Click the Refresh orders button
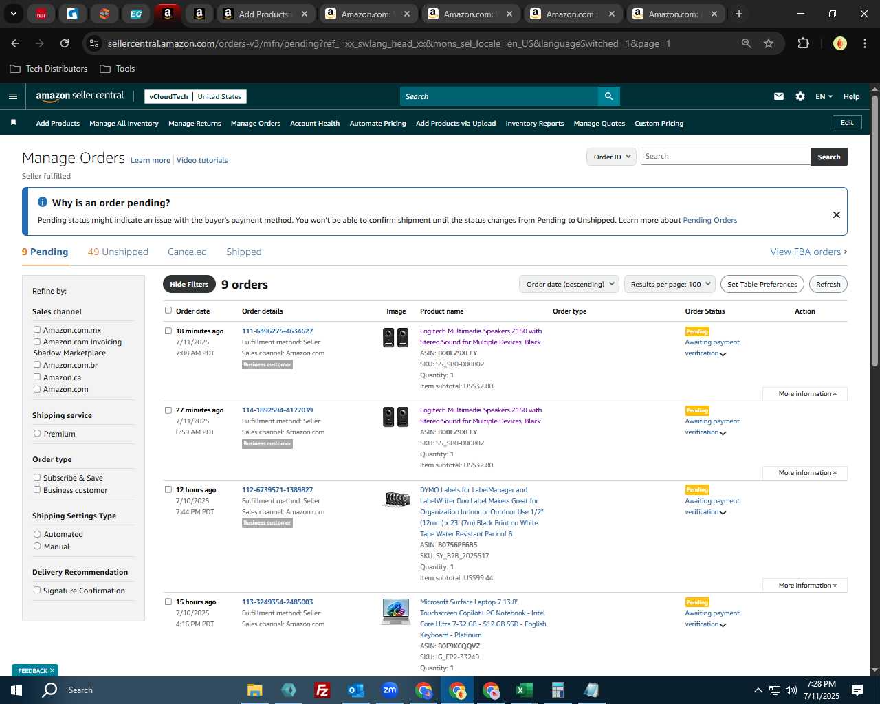Screen dimensions: 880x704 click(828, 284)
